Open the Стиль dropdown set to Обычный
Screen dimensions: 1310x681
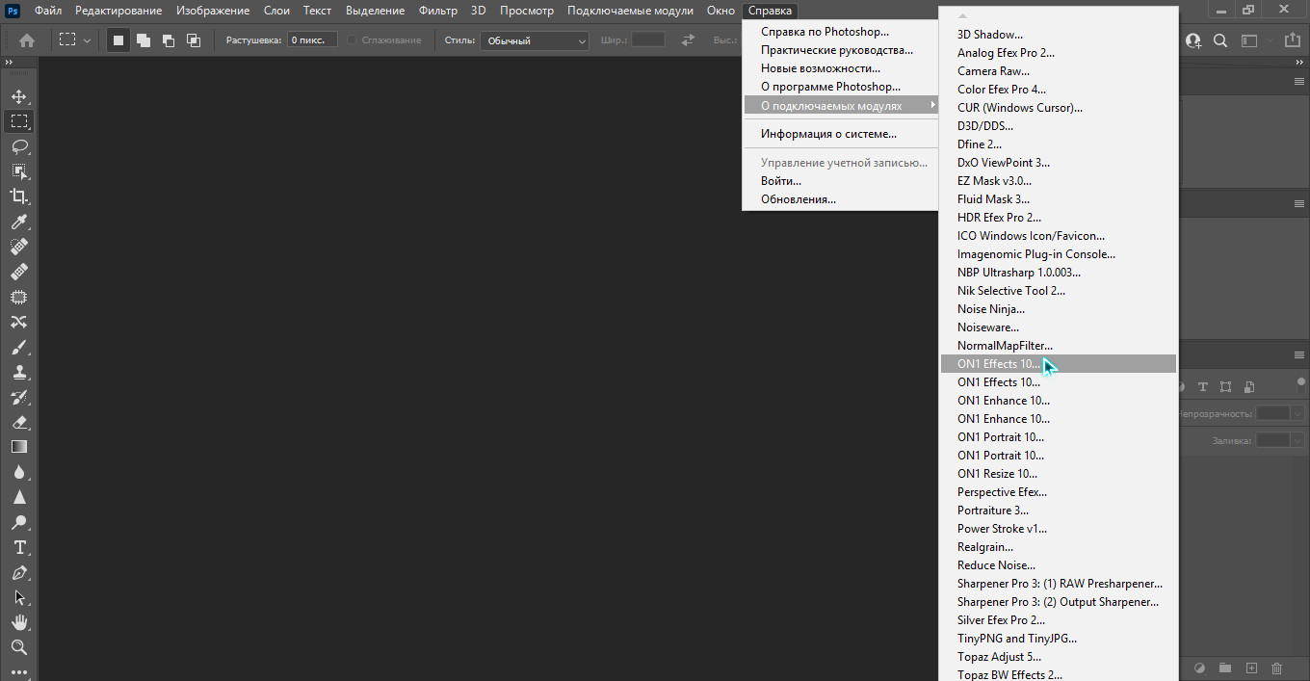pyautogui.click(x=535, y=40)
